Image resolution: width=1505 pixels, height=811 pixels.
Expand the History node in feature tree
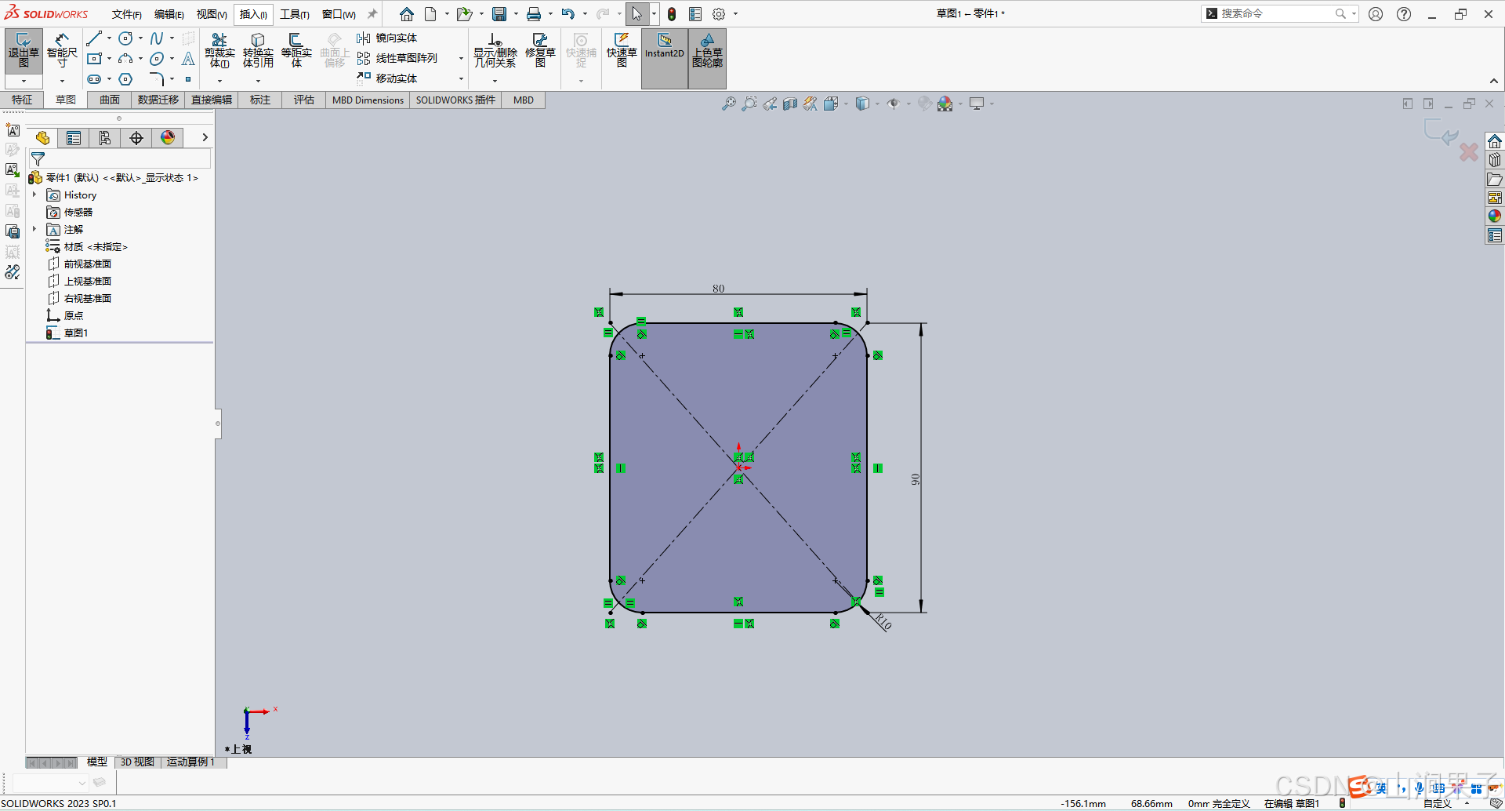tap(34, 195)
